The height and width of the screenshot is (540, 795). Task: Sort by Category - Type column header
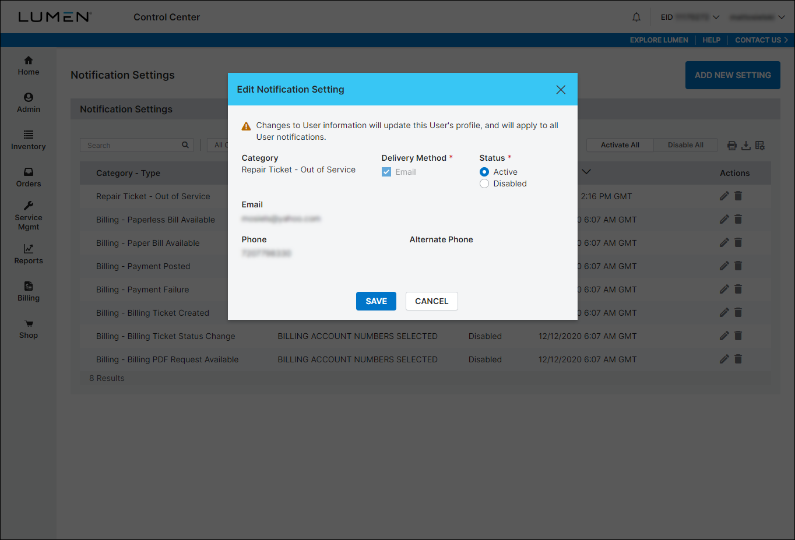(x=128, y=173)
